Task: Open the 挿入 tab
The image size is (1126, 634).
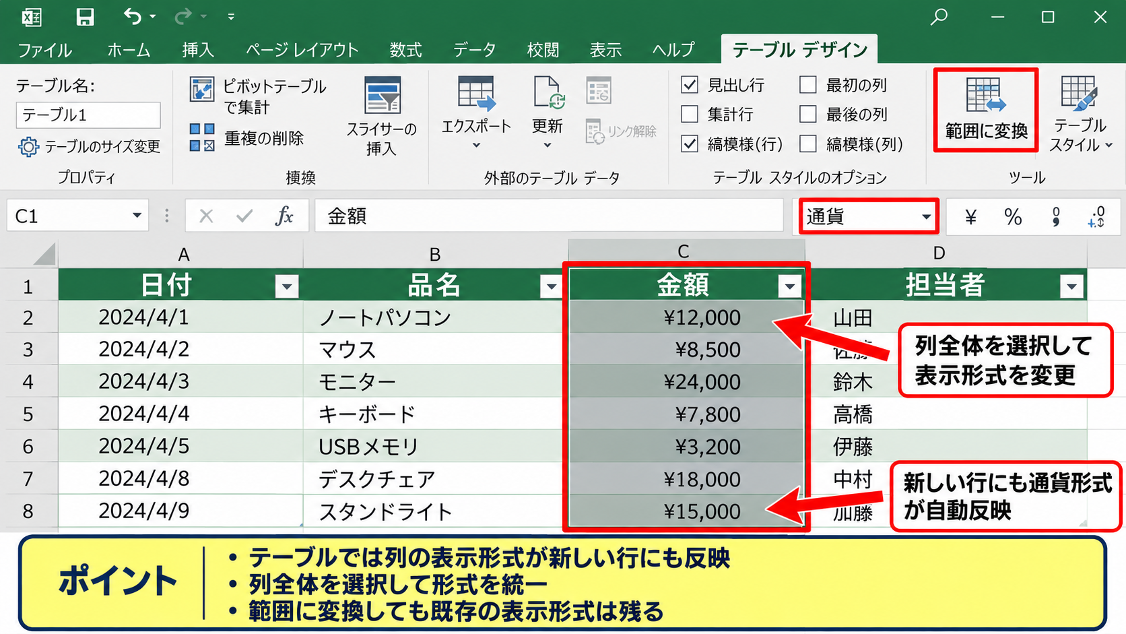Action: [x=198, y=50]
